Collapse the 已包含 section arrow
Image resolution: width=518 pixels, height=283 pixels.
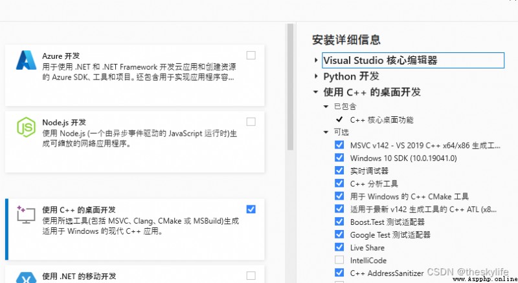point(326,107)
